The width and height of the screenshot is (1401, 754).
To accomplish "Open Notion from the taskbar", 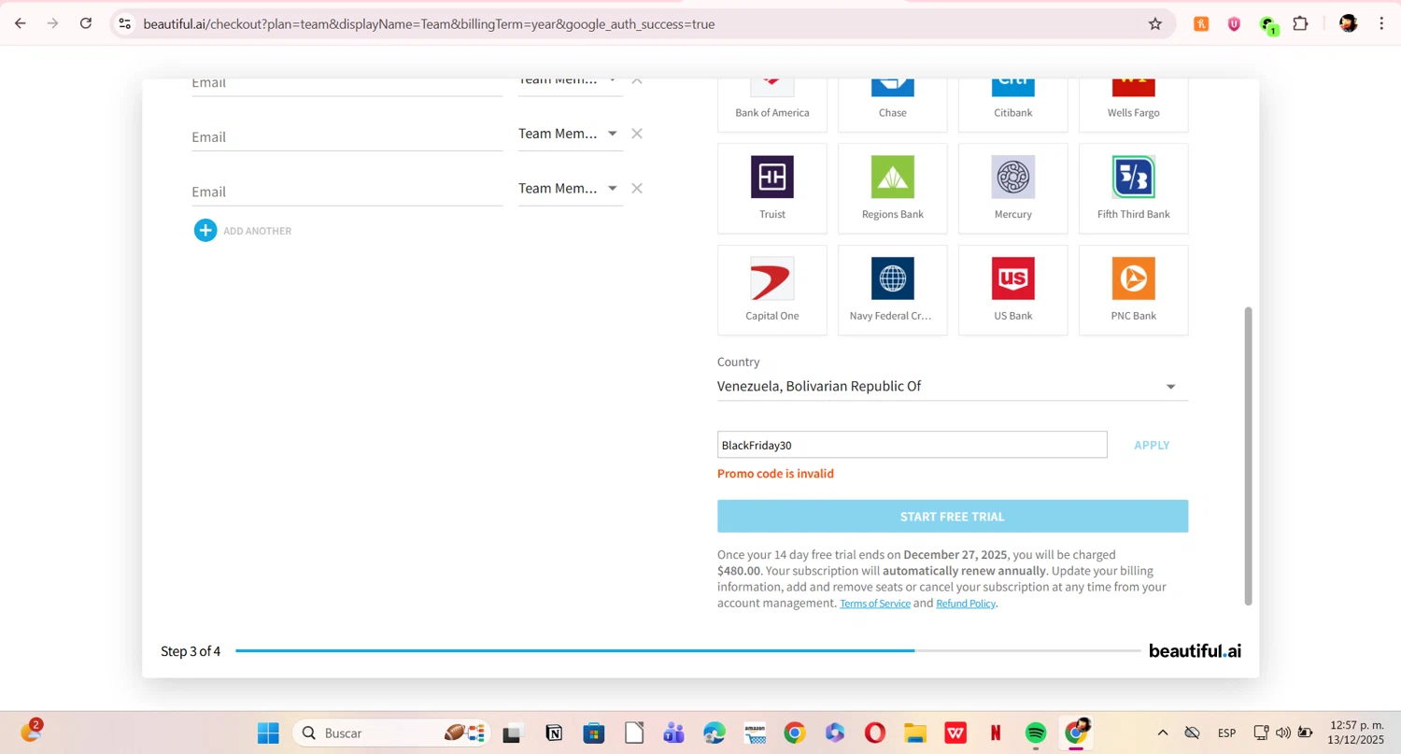I will point(554,733).
